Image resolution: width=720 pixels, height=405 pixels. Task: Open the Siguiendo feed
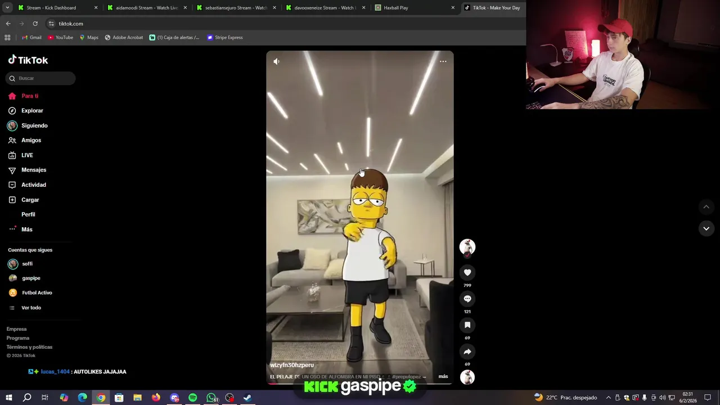28,125
